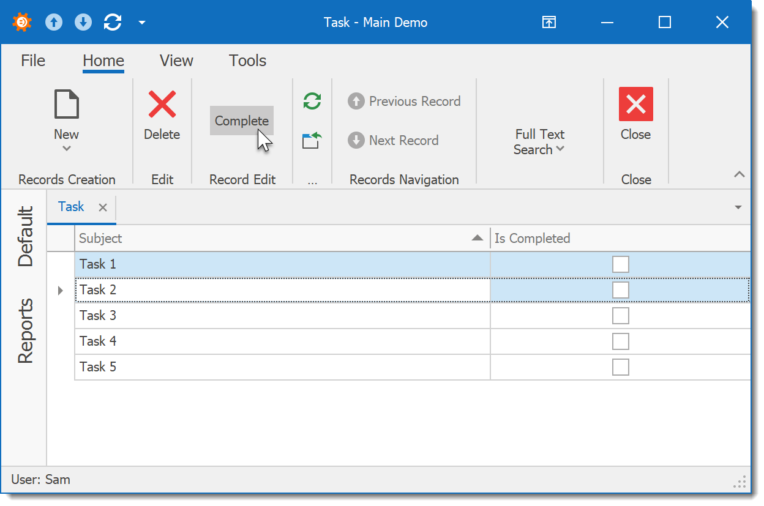The height and width of the screenshot is (506, 764).
Task: Click the green Refresh icon in ribbon
Action: pos(312,101)
